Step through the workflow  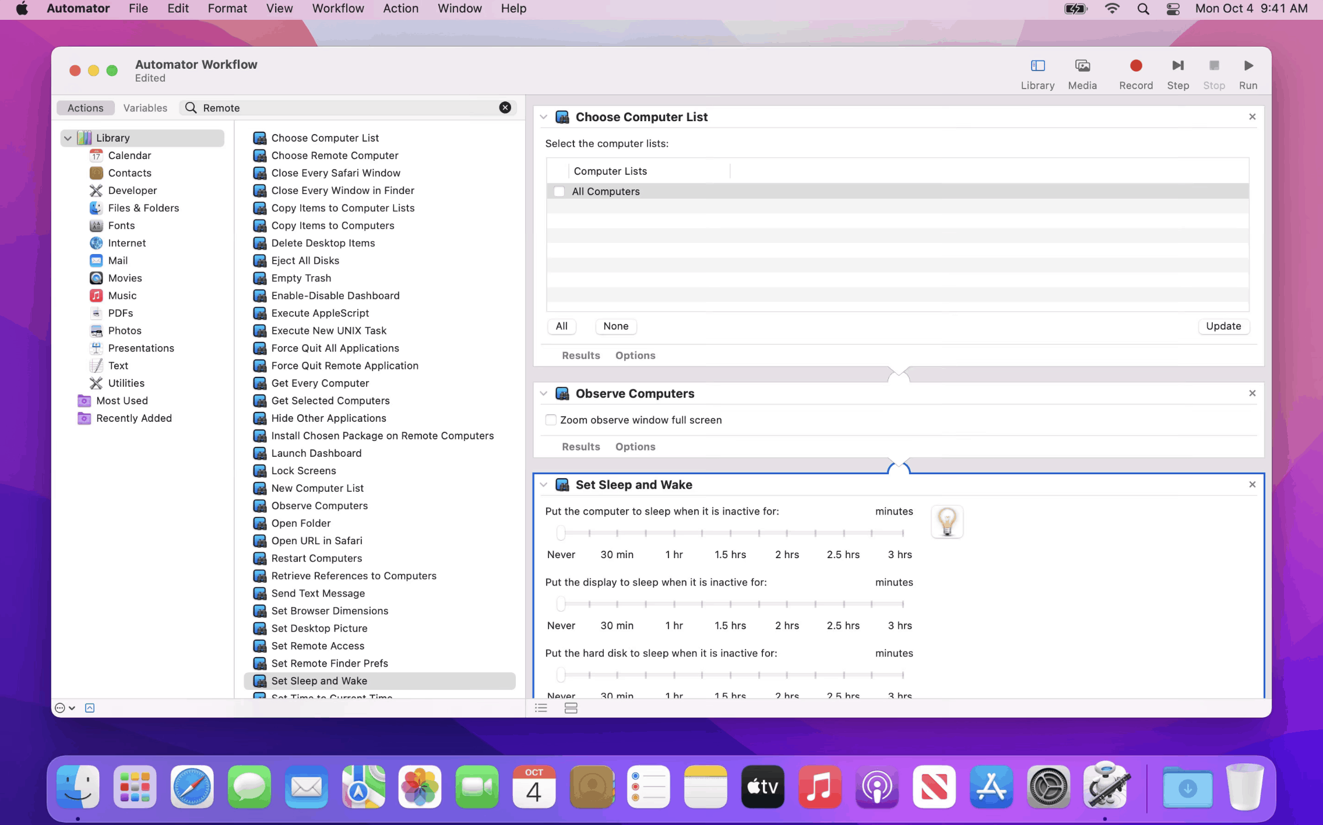[1177, 72]
